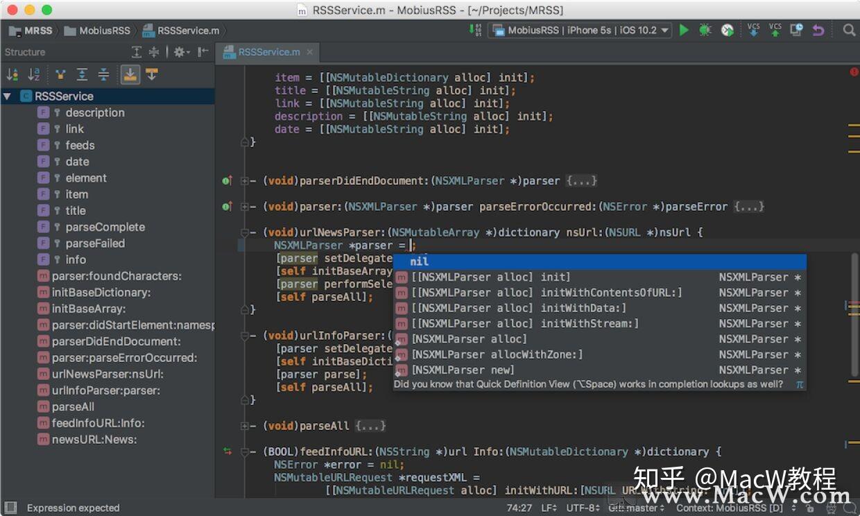Run with coverage using the clock-play icon
The image size is (860, 516).
tap(727, 30)
